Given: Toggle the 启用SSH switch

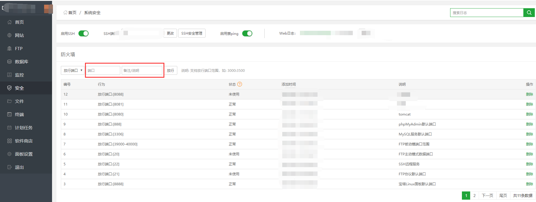Looking at the screenshot, I should [84, 33].
